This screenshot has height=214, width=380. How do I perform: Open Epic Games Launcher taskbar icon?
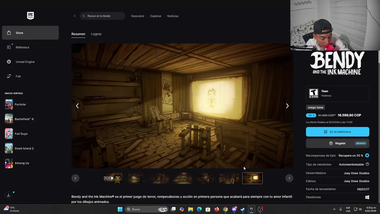click(251, 209)
